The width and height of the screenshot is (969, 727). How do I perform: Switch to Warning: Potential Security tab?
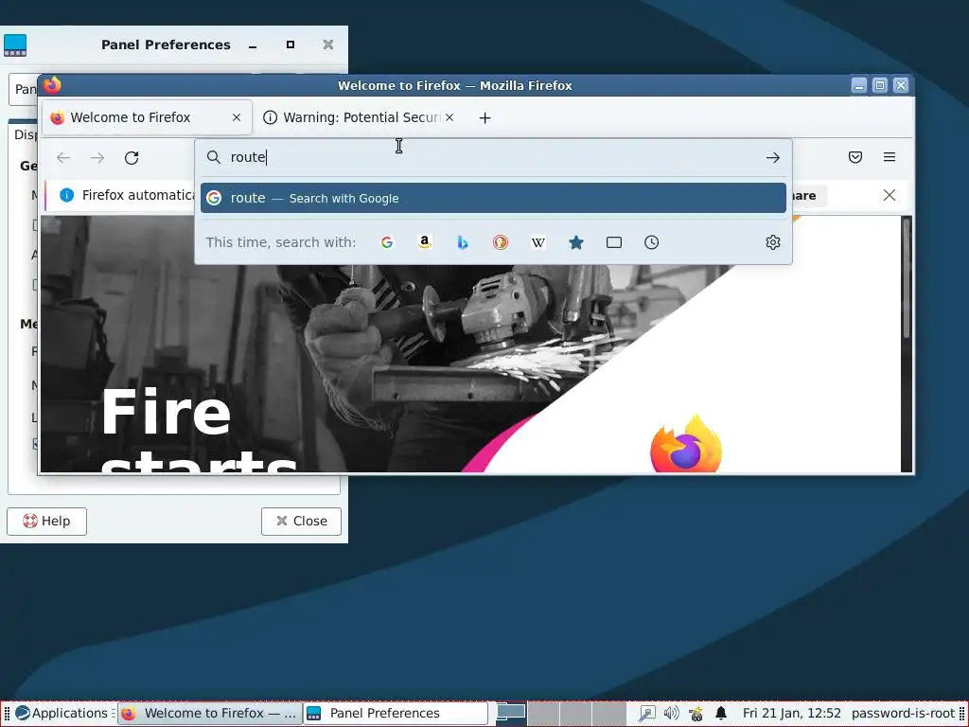point(359,117)
